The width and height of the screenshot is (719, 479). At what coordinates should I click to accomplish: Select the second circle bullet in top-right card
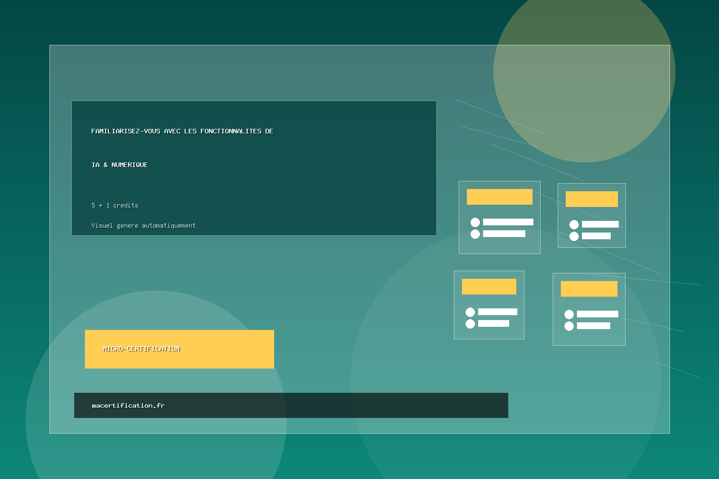click(x=574, y=236)
